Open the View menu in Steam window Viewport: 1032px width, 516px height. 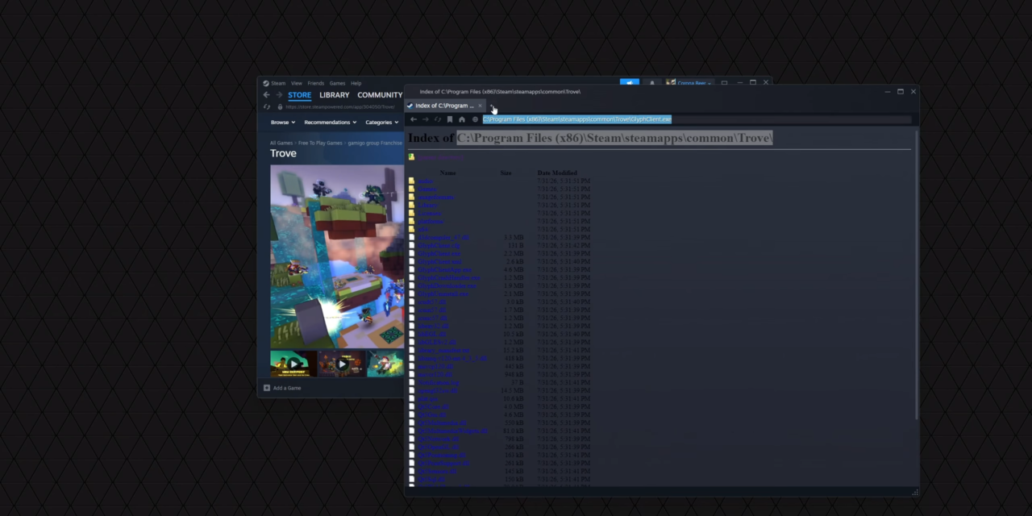tap(297, 83)
